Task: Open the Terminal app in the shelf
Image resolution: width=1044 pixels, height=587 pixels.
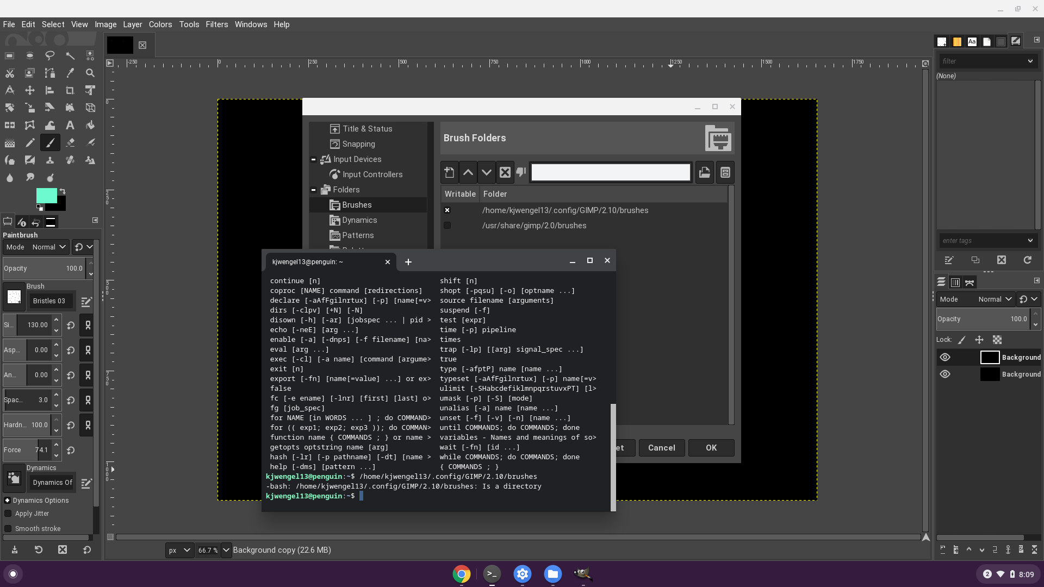Action: point(492,574)
